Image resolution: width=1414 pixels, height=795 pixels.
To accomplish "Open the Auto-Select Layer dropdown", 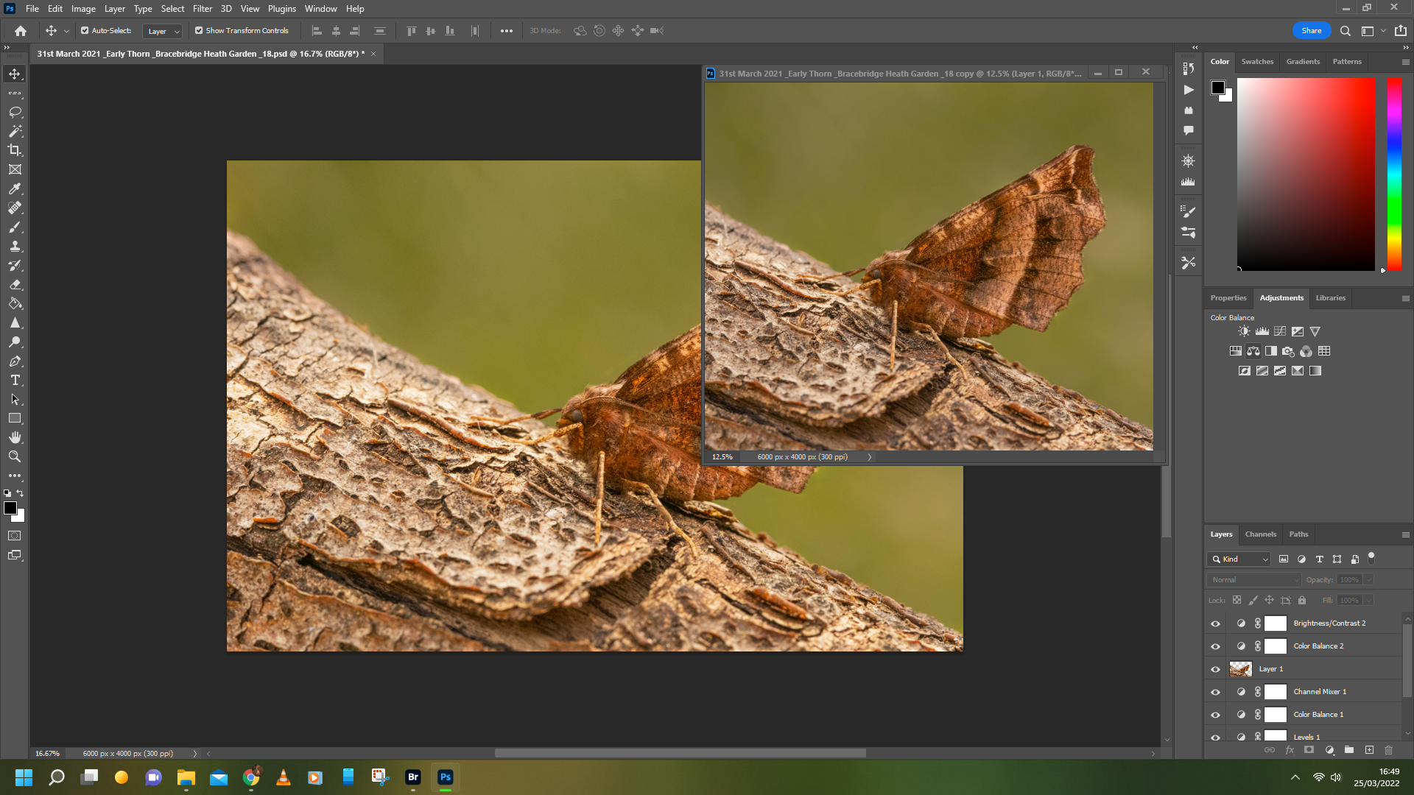I will 163,31.
